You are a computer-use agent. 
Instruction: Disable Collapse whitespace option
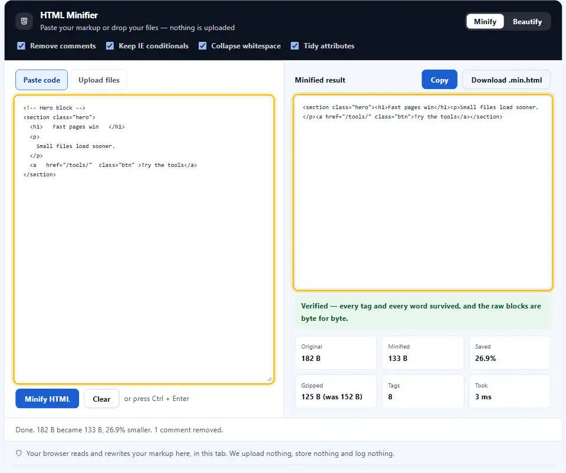(x=202, y=46)
